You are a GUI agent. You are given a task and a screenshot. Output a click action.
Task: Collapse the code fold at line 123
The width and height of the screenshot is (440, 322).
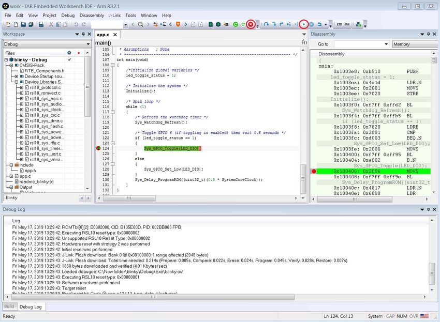pos(113,143)
